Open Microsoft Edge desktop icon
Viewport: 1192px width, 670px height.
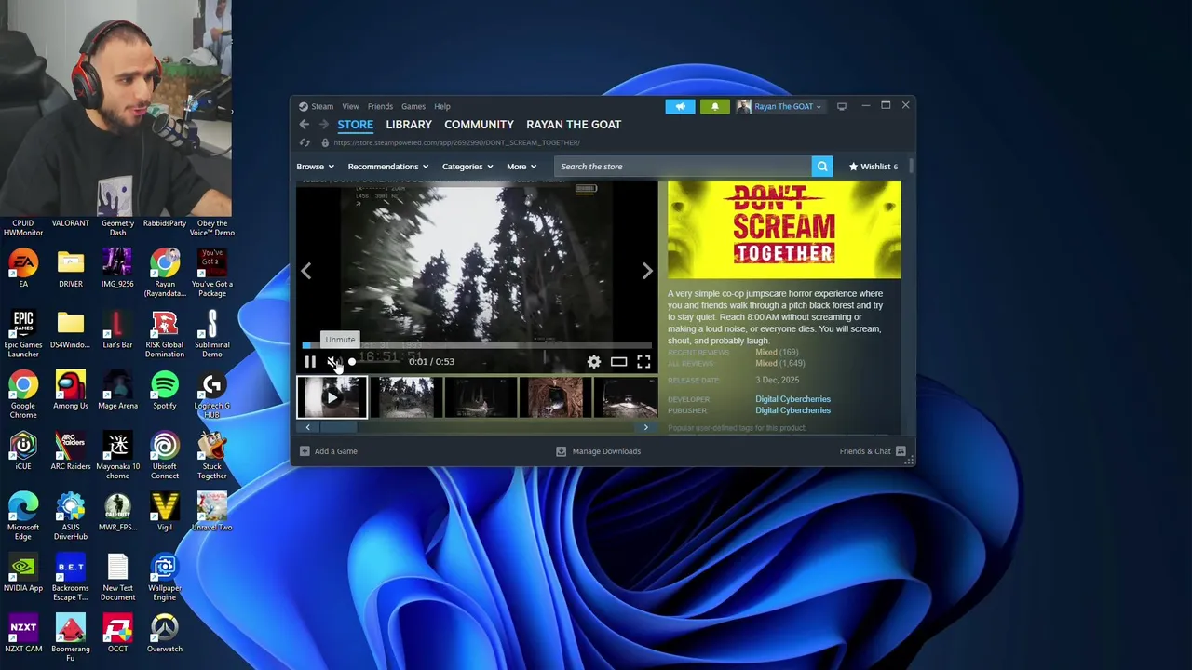coord(23,516)
